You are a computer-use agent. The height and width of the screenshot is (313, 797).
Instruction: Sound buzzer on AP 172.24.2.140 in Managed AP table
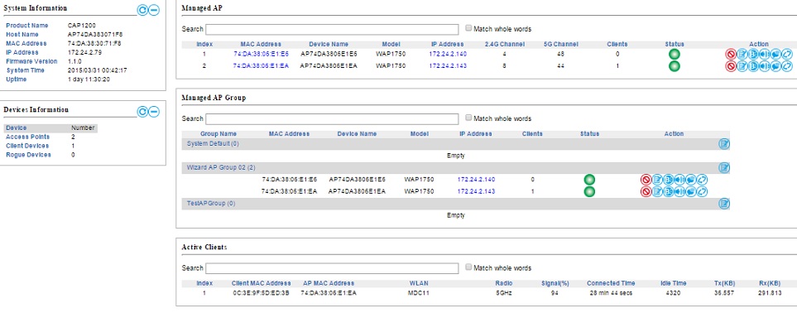tap(765, 54)
